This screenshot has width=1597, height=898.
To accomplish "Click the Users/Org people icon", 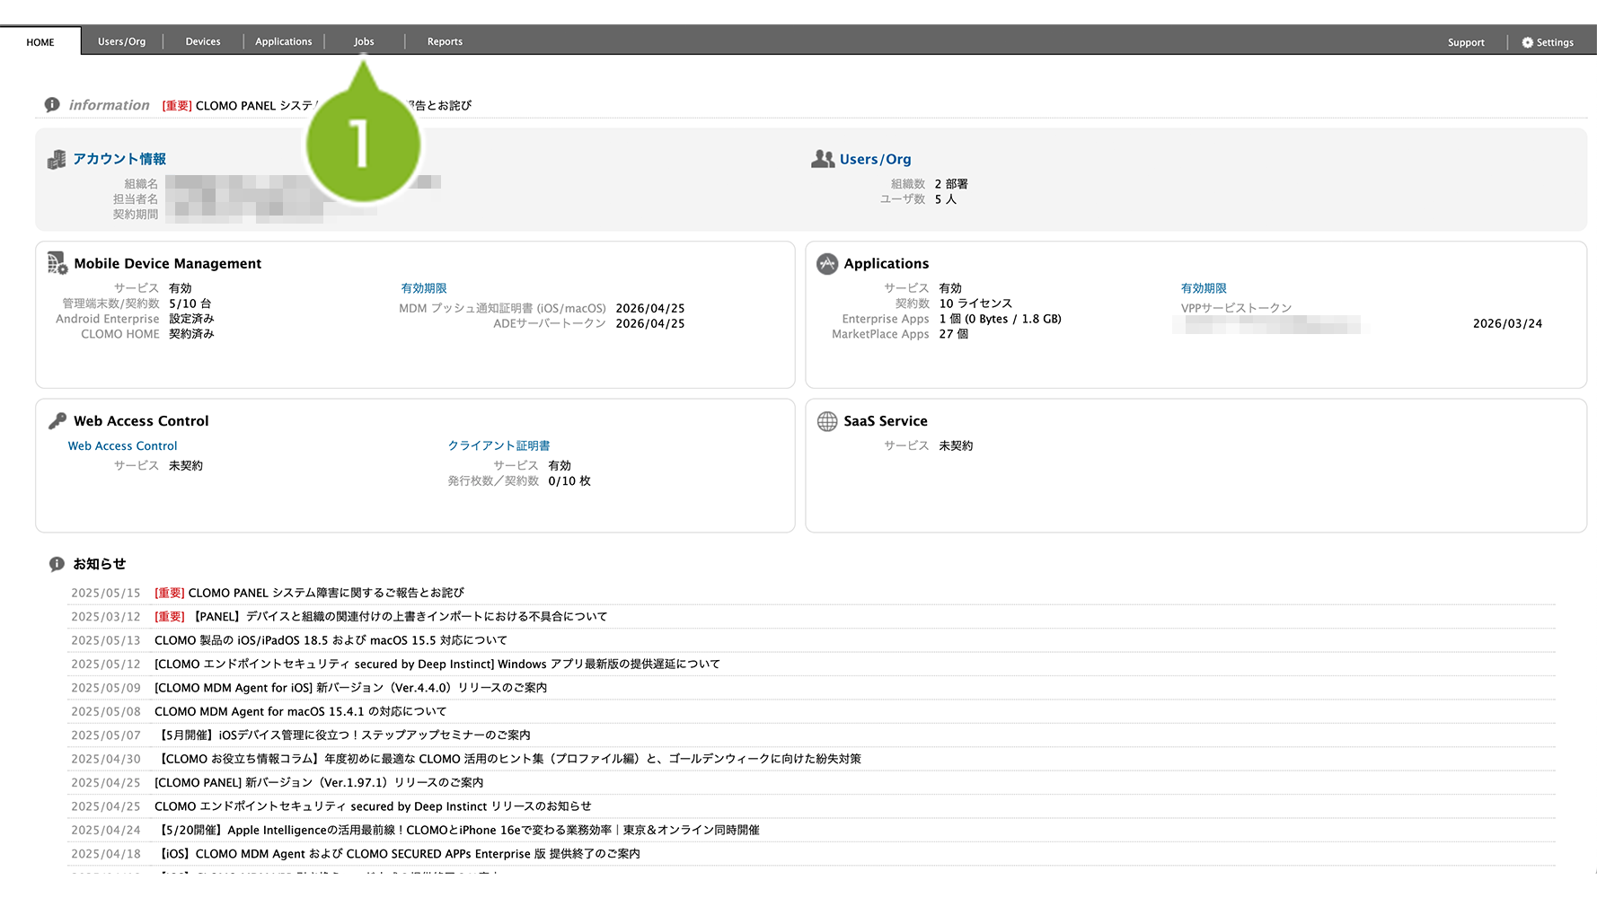I will (x=823, y=159).
